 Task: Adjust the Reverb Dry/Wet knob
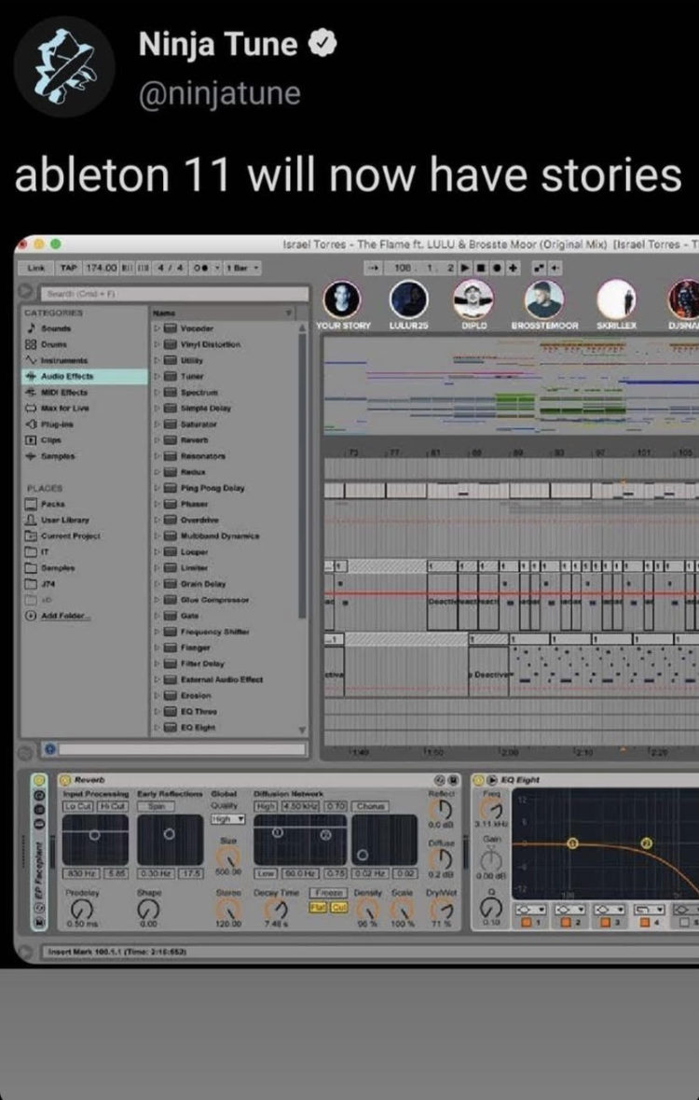tap(440, 908)
